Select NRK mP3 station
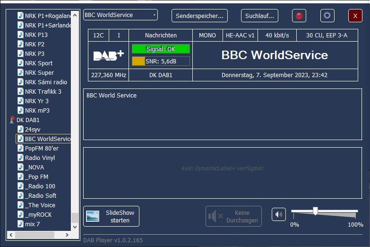The width and height of the screenshot is (370, 247). click(37, 110)
